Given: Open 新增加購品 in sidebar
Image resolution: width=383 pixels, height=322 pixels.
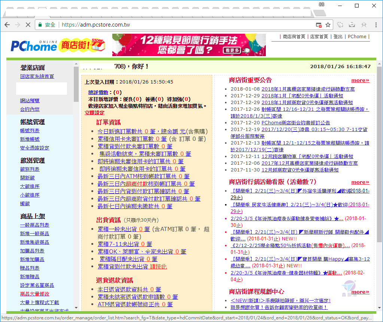Looking at the screenshot, I should 32,259.
